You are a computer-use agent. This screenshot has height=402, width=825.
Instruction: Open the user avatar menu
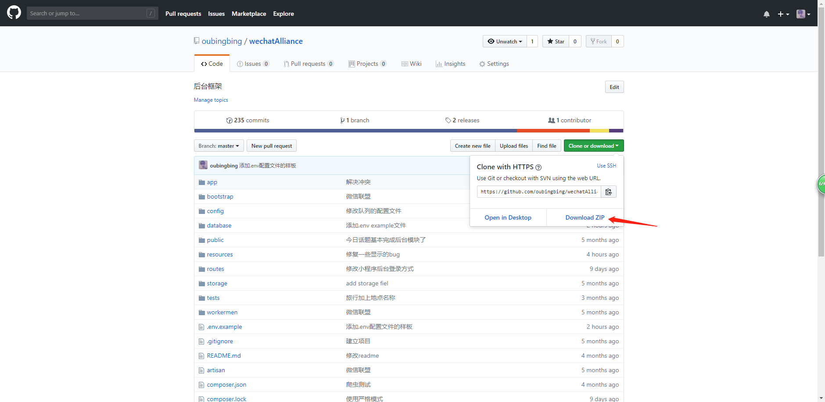pos(803,14)
